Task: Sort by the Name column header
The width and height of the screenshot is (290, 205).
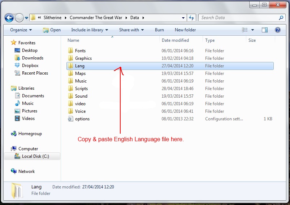Action: coord(73,40)
